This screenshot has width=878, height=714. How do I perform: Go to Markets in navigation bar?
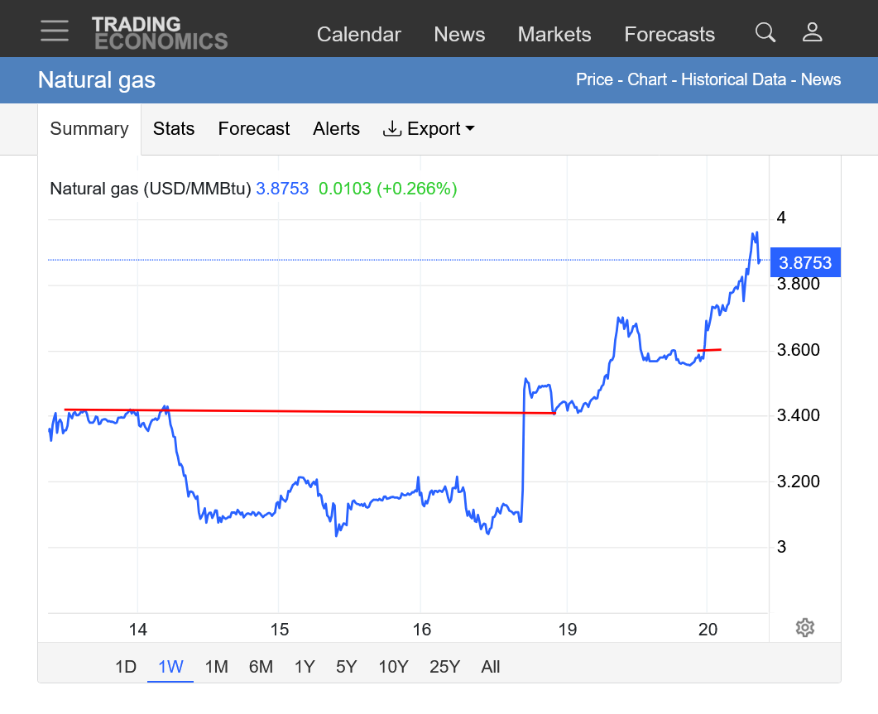coord(554,35)
